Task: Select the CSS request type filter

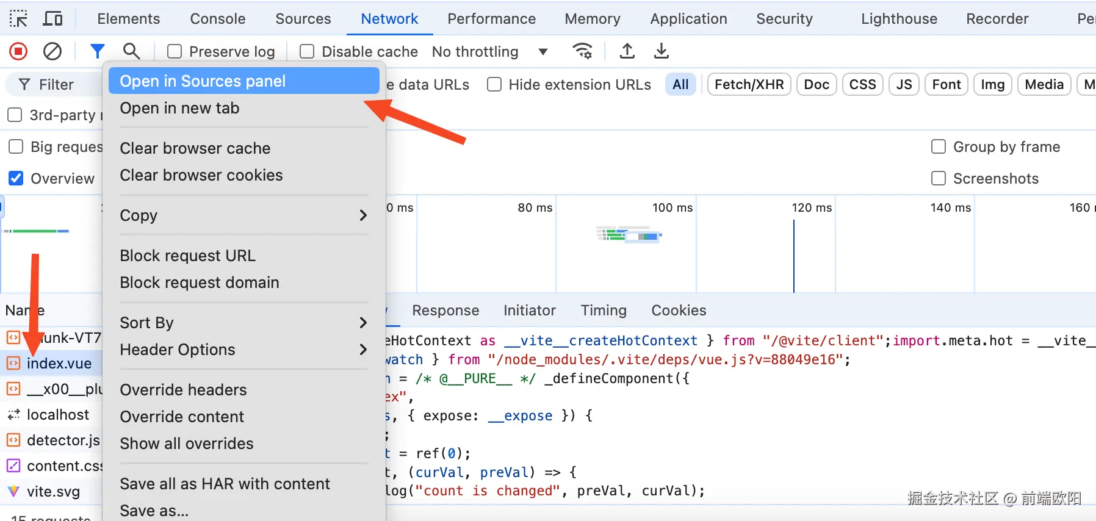Action: [862, 84]
